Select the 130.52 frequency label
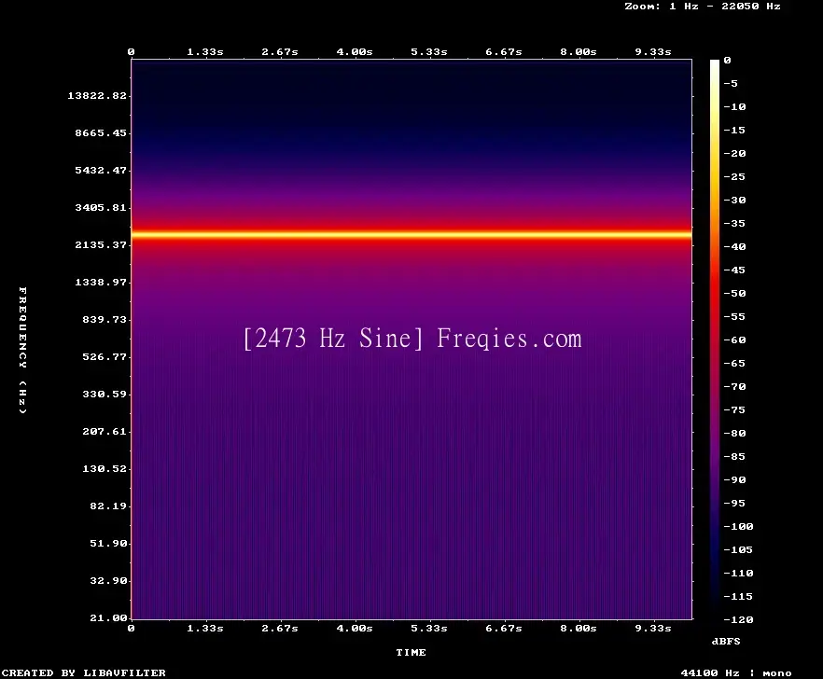This screenshot has height=679, width=823. tap(105, 468)
